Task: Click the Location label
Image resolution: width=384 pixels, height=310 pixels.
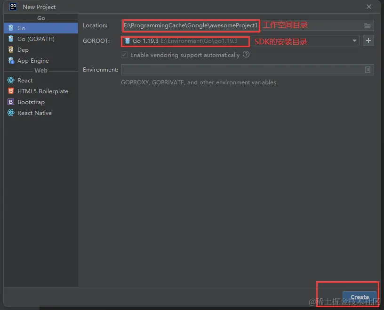Action: pos(95,25)
